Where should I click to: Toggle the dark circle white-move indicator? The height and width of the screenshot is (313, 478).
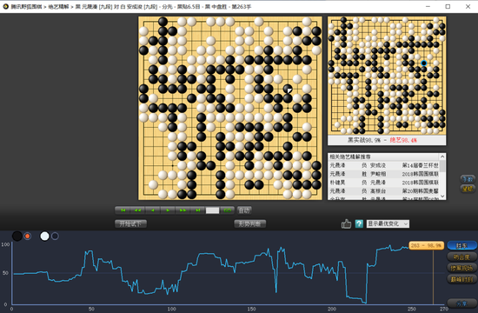[x=55, y=236]
